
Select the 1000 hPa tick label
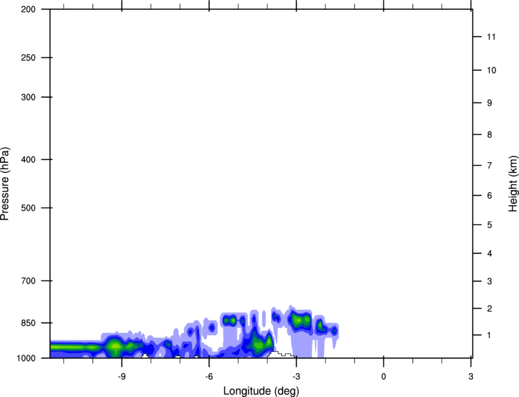point(24,358)
